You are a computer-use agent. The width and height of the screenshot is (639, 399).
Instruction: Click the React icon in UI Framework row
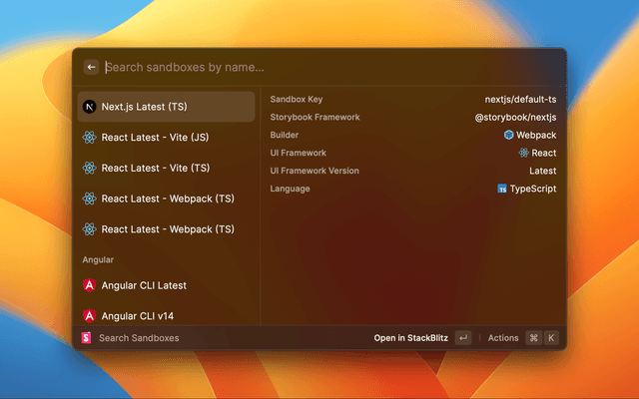(523, 153)
